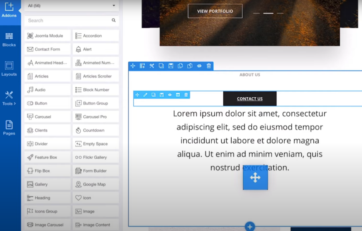Toggle row visibility with the eye icon
The width and height of the screenshot is (362, 231).
tap(199, 66)
